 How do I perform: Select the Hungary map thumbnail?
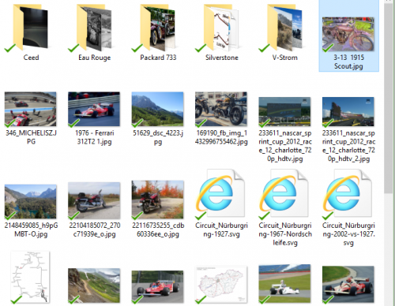(x=221, y=285)
